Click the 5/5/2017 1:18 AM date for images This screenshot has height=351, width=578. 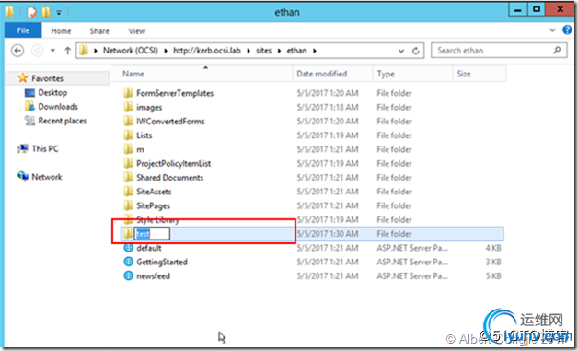(x=328, y=108)
